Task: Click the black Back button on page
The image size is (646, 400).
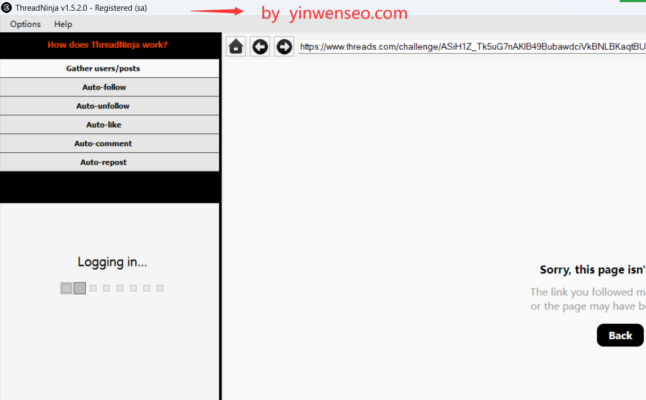Action: (x=620, y=335)
